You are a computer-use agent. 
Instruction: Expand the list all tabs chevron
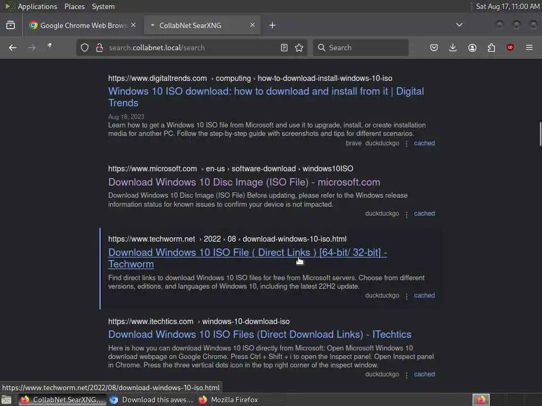pos(459,25)
